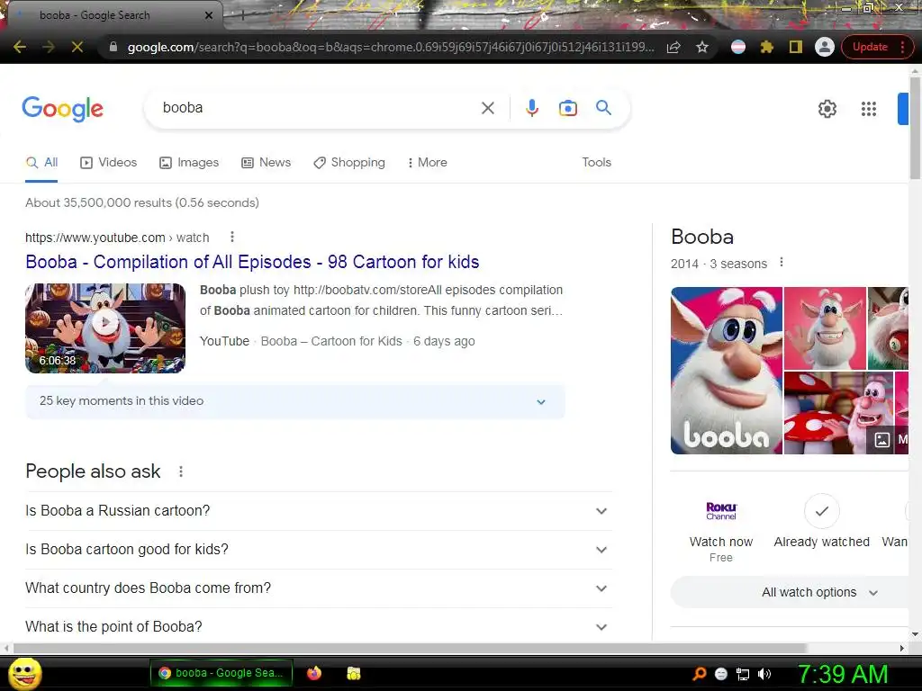
Task: Expand What is the point of Booba?
Action: coord(318,627)
